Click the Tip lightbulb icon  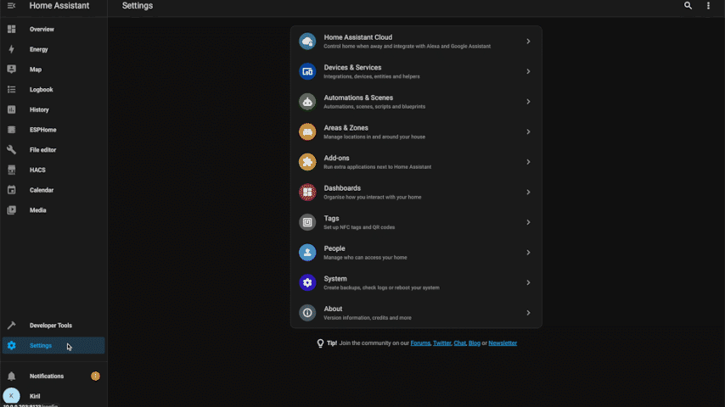(320, 343)
